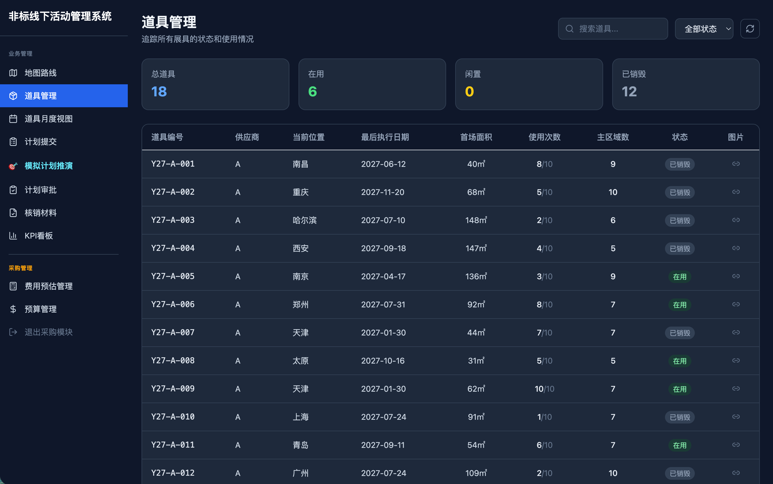The height and width of the screenshot is (484, 773).
Task: Click the Y27-A-003 prop number
Action: (173, 220)
